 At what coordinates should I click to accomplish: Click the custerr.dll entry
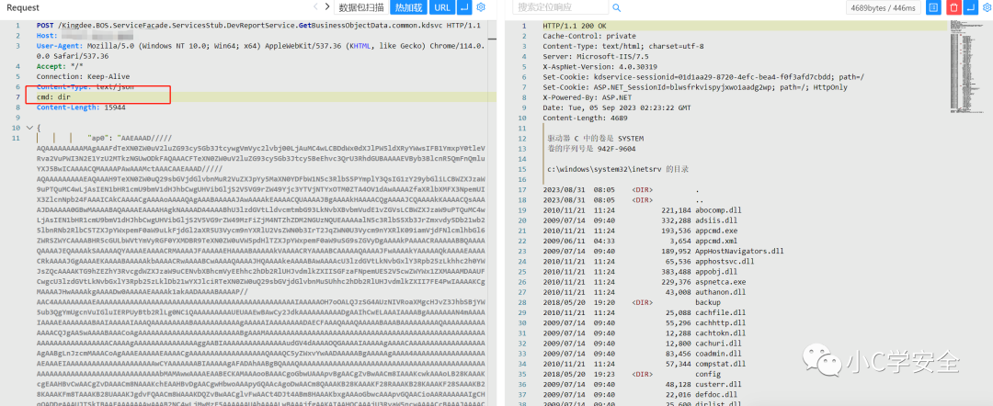coord(718,384)
